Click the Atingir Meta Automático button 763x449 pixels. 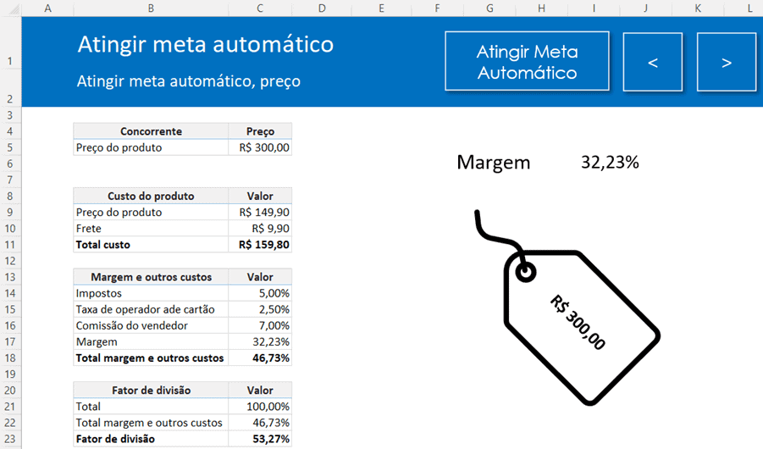(x=527, y=62)
